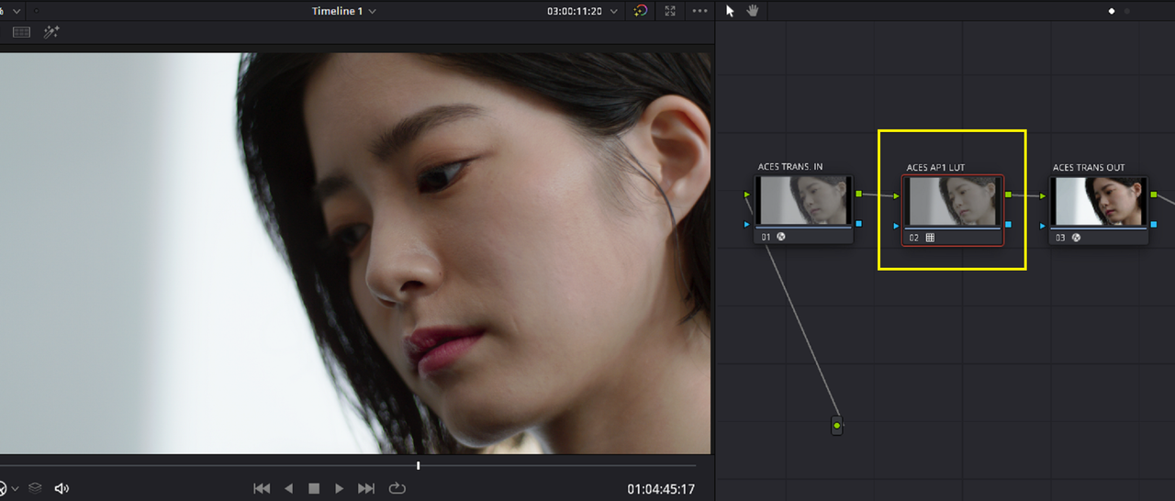Click the ACES TRANS OUT node label
Screen dimensions: 1175x501
coord(1089,167)
